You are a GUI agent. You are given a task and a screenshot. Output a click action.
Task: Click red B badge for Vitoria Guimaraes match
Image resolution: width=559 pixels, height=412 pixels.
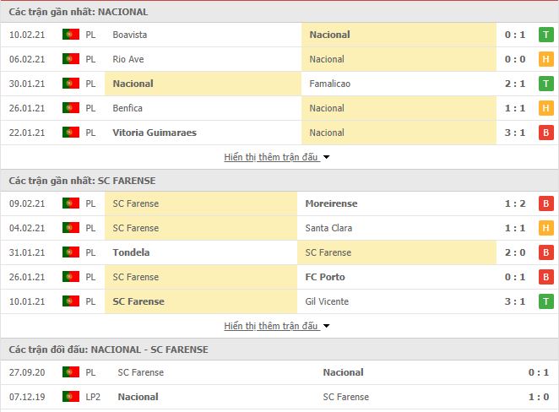point(545,133)
